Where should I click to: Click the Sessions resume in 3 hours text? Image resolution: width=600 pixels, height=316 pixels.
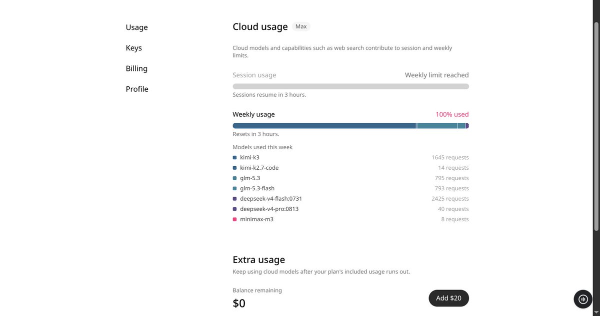click(x=269, y=94)
